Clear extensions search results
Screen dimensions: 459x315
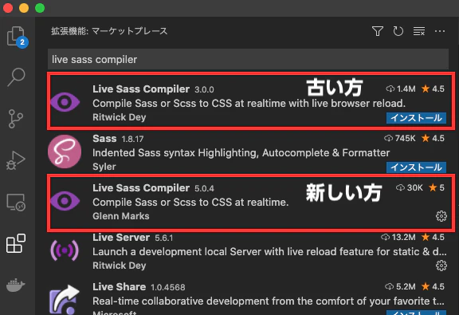click(x=419, y=31)
